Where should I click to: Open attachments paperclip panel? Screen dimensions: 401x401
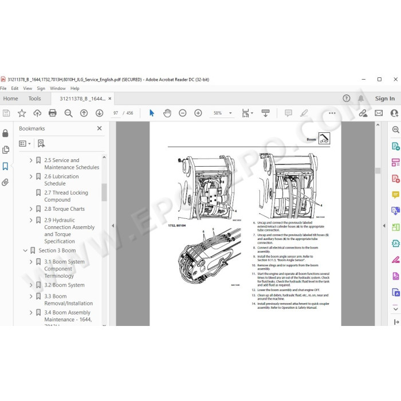(x=5, y=182)
